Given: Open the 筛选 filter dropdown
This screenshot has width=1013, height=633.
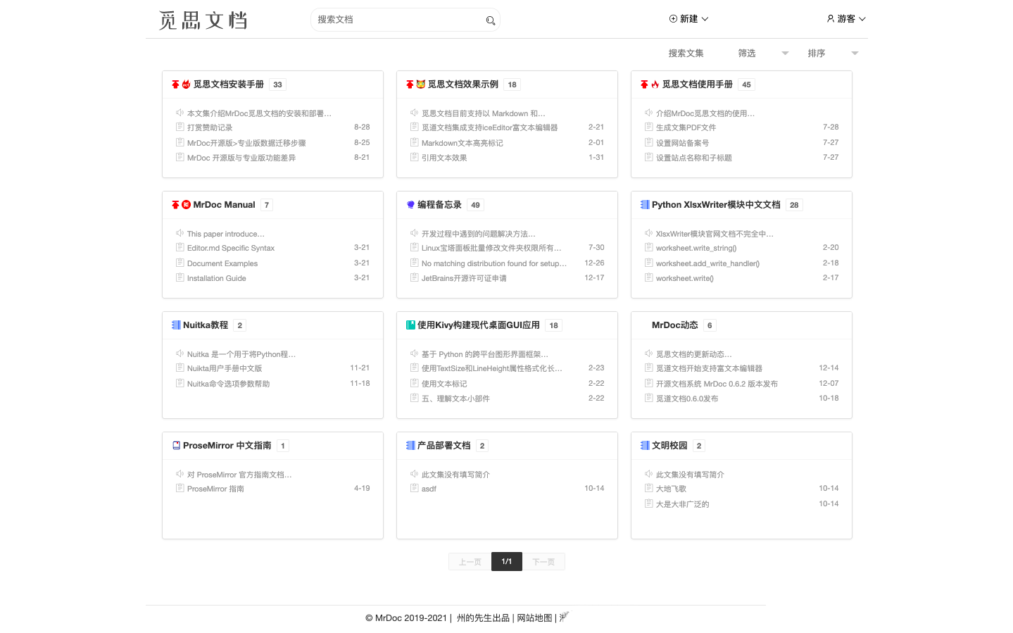Looking at the screenshot, I should tap(762, 54).
